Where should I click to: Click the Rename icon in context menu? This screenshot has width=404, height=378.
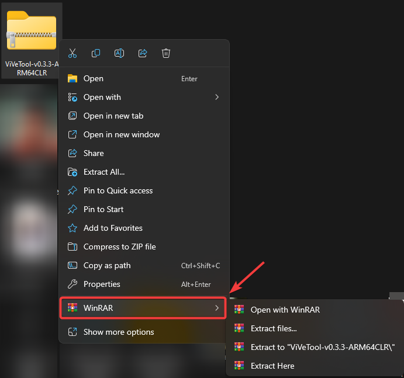pos(119,53)
